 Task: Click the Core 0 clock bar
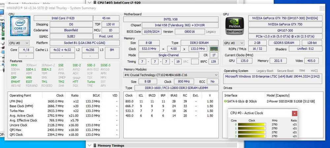tap(252, 124)
